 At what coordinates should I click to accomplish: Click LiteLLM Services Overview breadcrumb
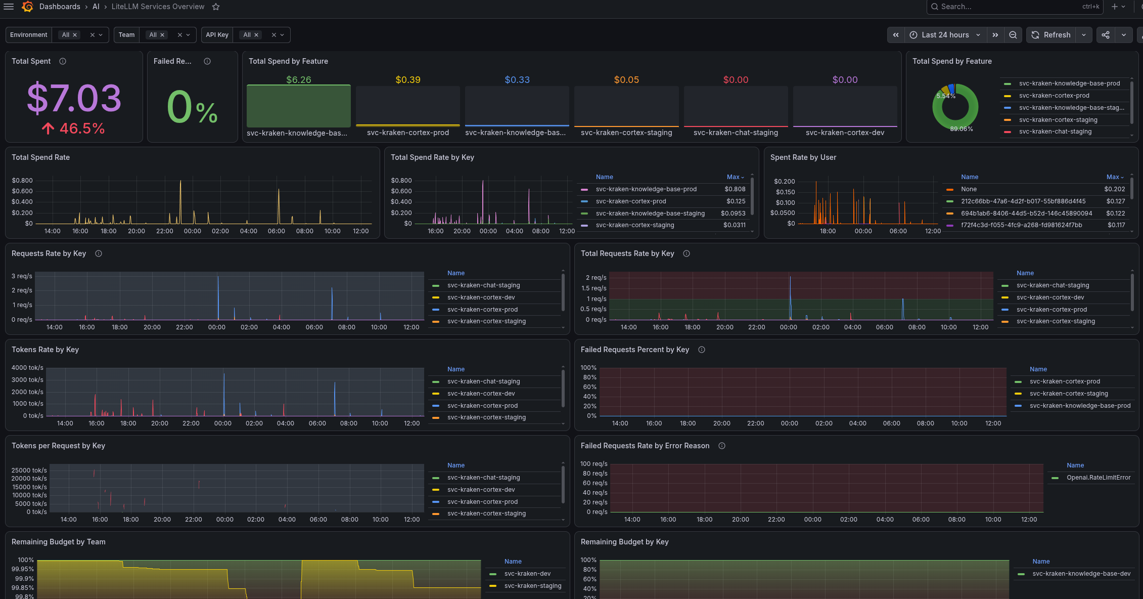tap(158, 7)
